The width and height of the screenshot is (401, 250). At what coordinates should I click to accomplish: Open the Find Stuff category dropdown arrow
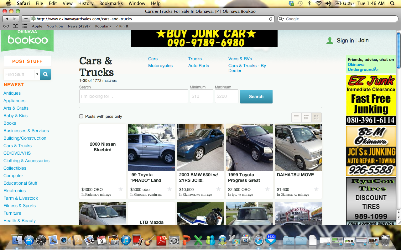click(x=37, y=74)
